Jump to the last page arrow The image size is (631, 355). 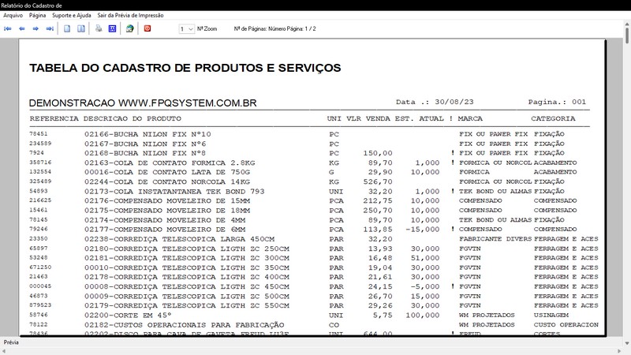coord(50,28)
